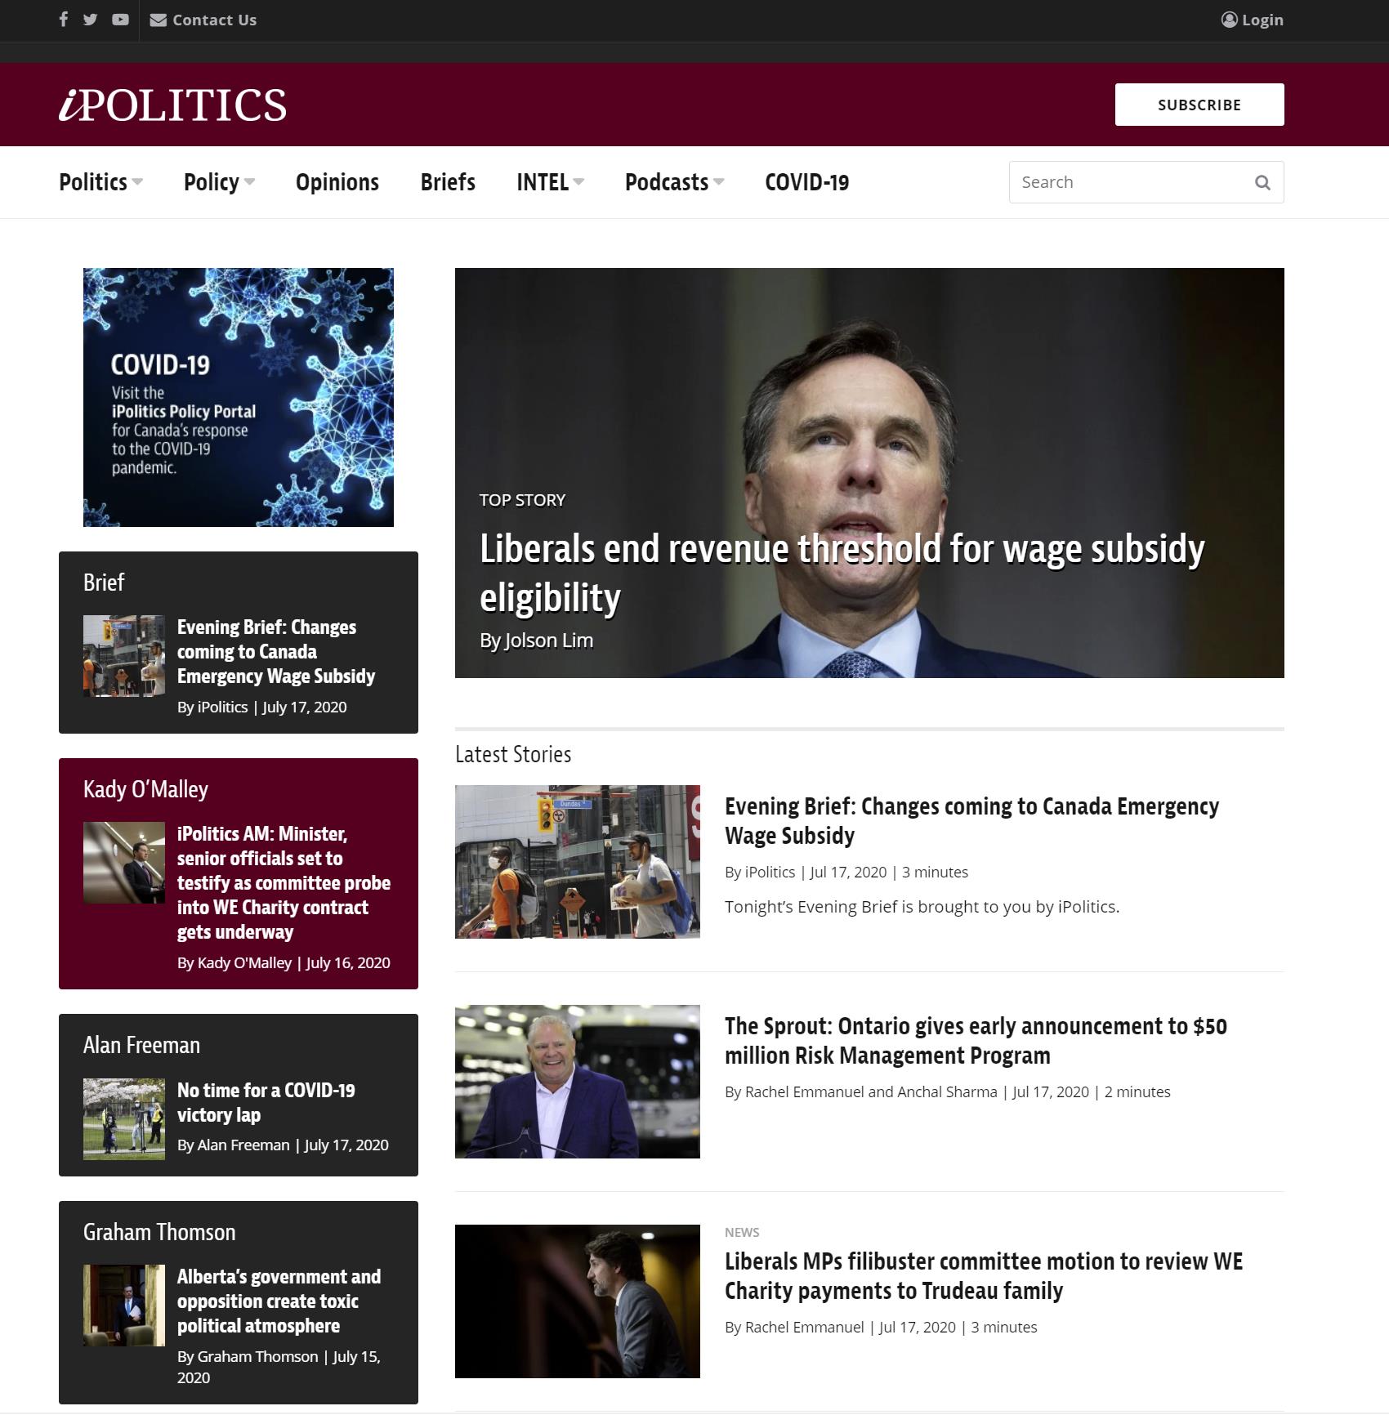Go to the iPolitics logo homepage
The image size is (1389, 1415).
(x=172, y=105)
